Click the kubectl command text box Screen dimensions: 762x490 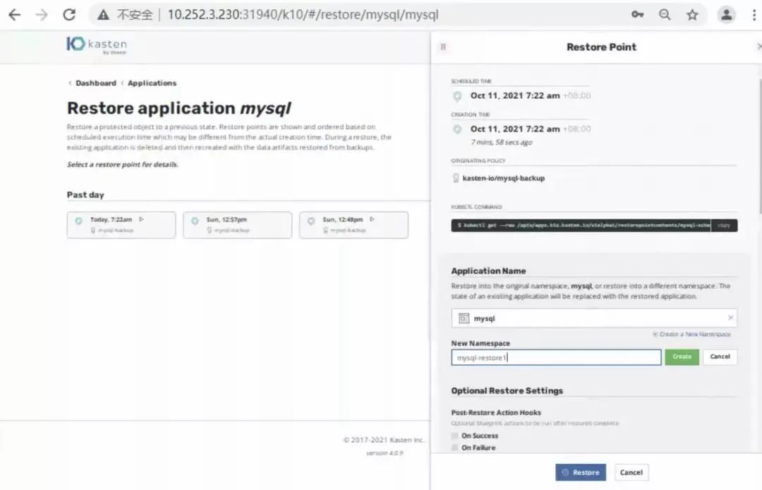(581, 225)
